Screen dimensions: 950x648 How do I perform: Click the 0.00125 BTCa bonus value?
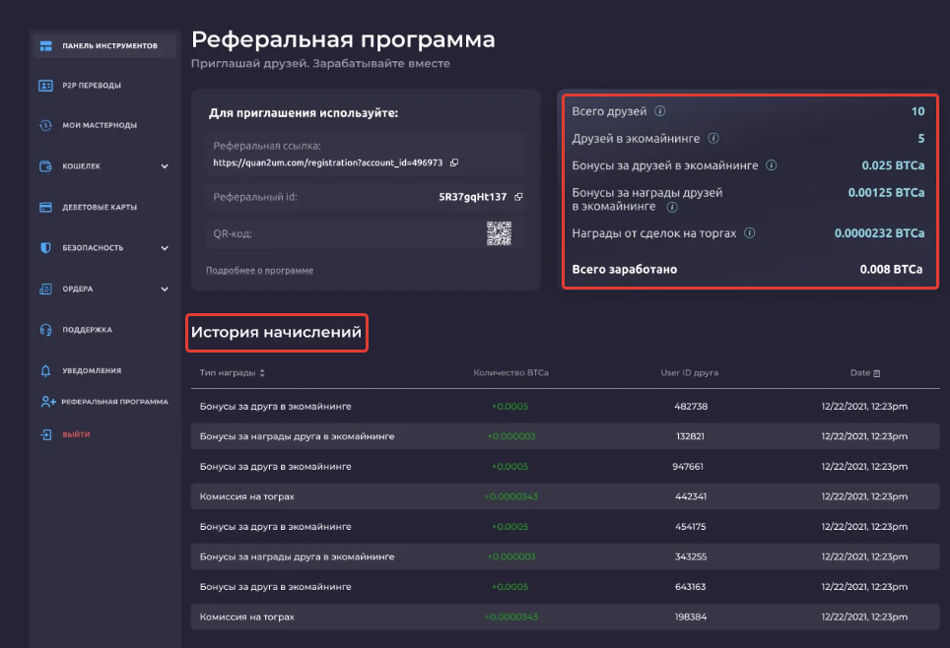886,193
